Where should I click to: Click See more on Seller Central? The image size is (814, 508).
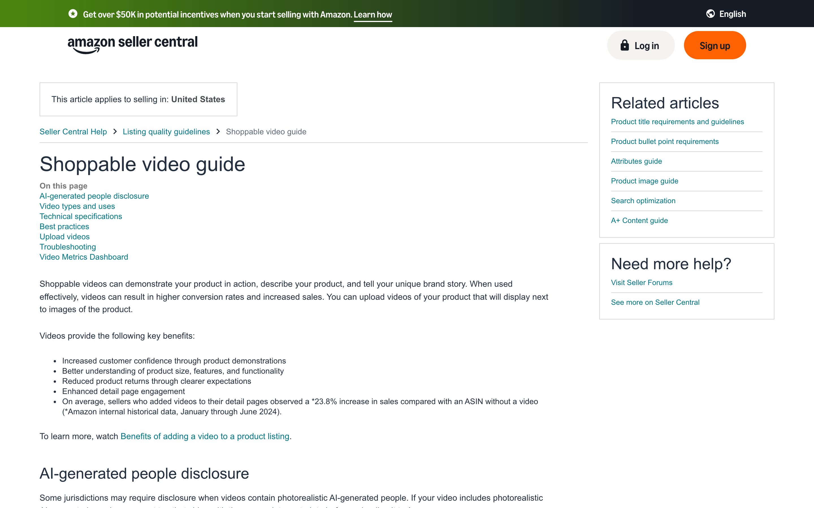[x=655, y=302]
